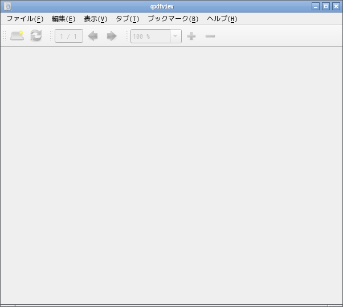
Task: Click the Open file toolbar icon
Action: tap(17, 36)
